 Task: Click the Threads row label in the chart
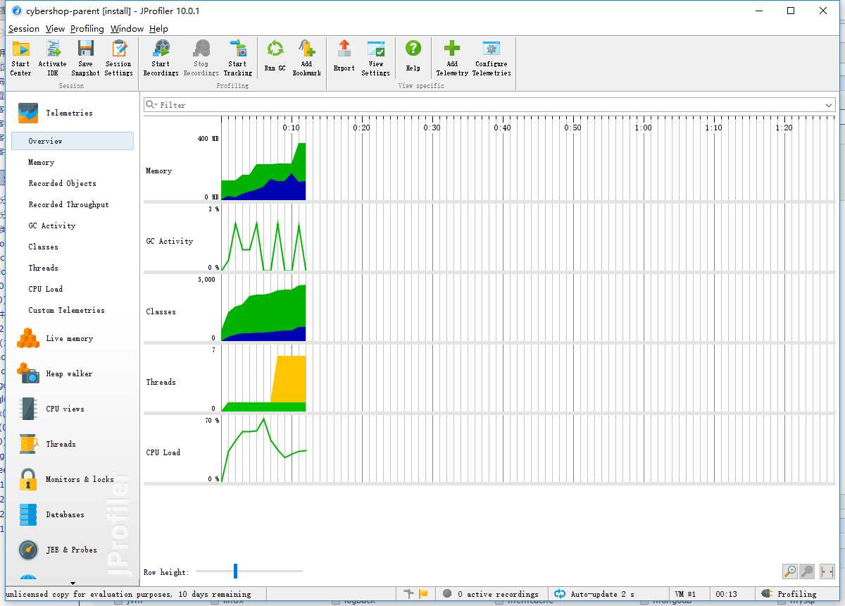pyautogui.click(x=161, y=382)
